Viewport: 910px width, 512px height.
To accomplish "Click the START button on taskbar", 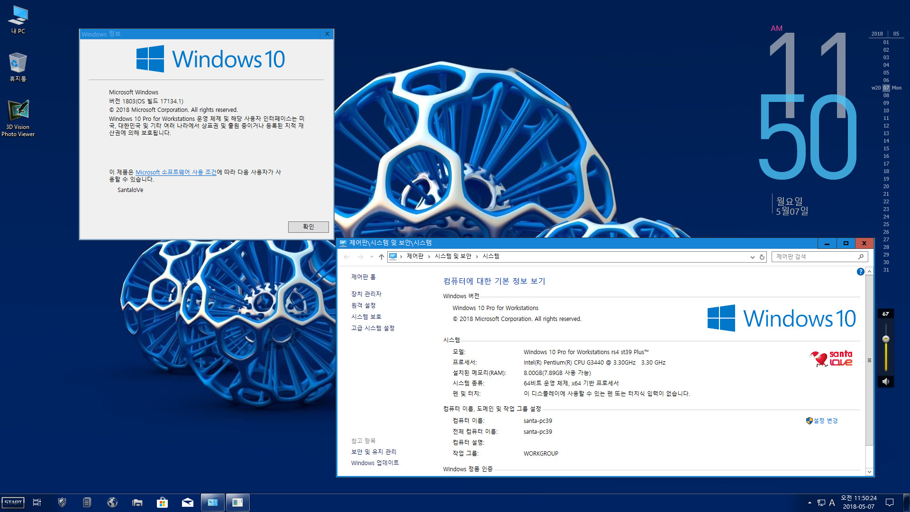I will tap(13, 503).
